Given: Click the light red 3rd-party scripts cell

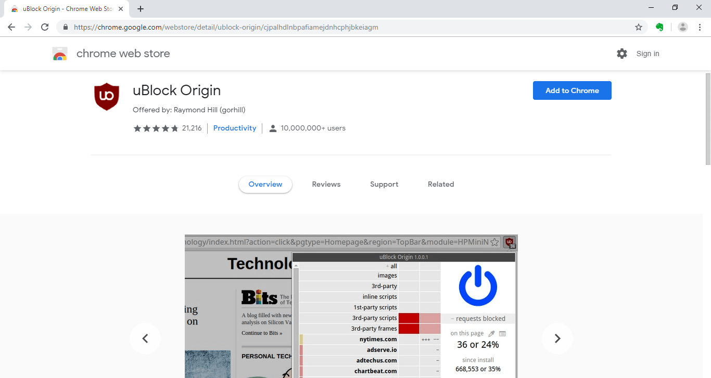Looking at the screenshot, I should tap(430, 318).
